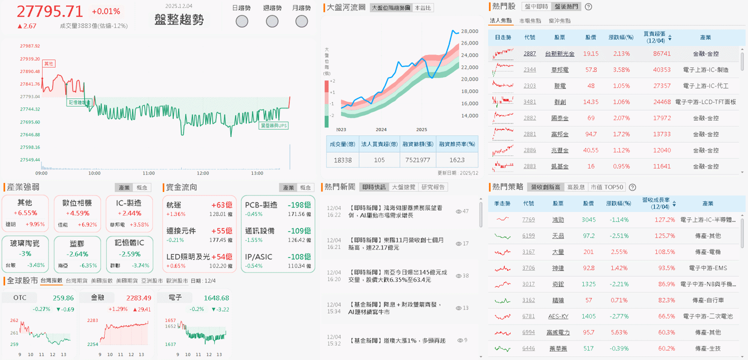Select 大盤位階趨勢圖 view toggle

click(391, 8)
